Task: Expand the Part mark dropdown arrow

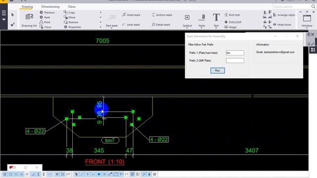Action: (x=111, y=28)
